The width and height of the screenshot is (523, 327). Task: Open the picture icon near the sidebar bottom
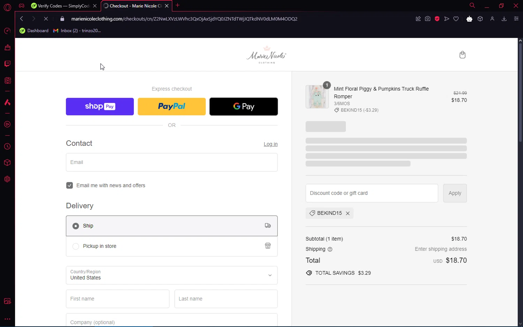click(7, 301)
